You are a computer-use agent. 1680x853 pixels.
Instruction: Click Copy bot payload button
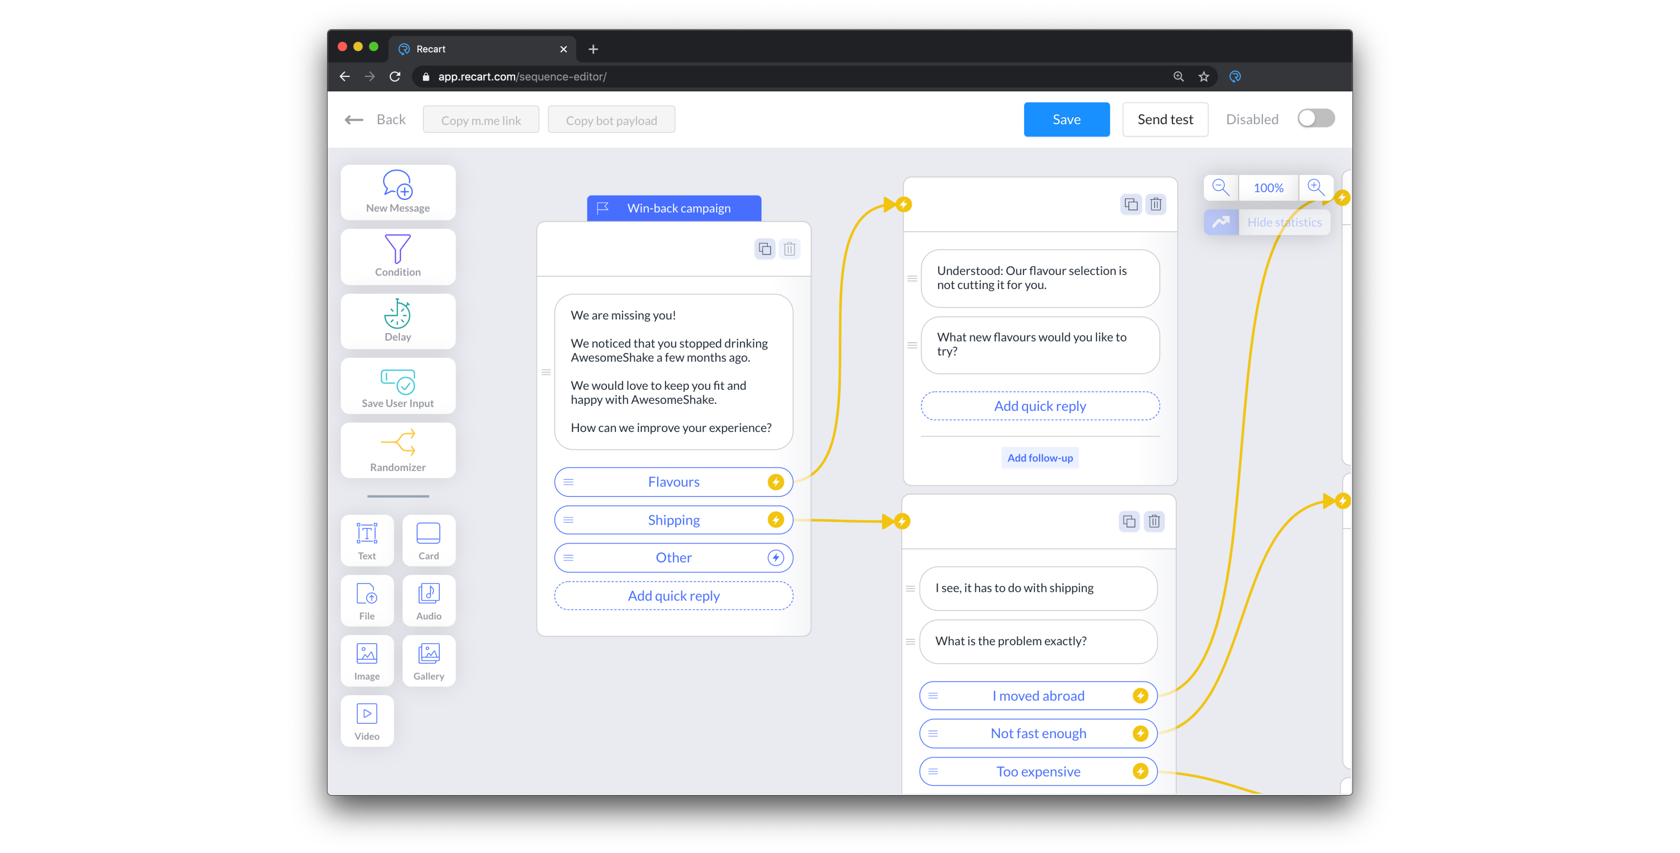point(611,120)
